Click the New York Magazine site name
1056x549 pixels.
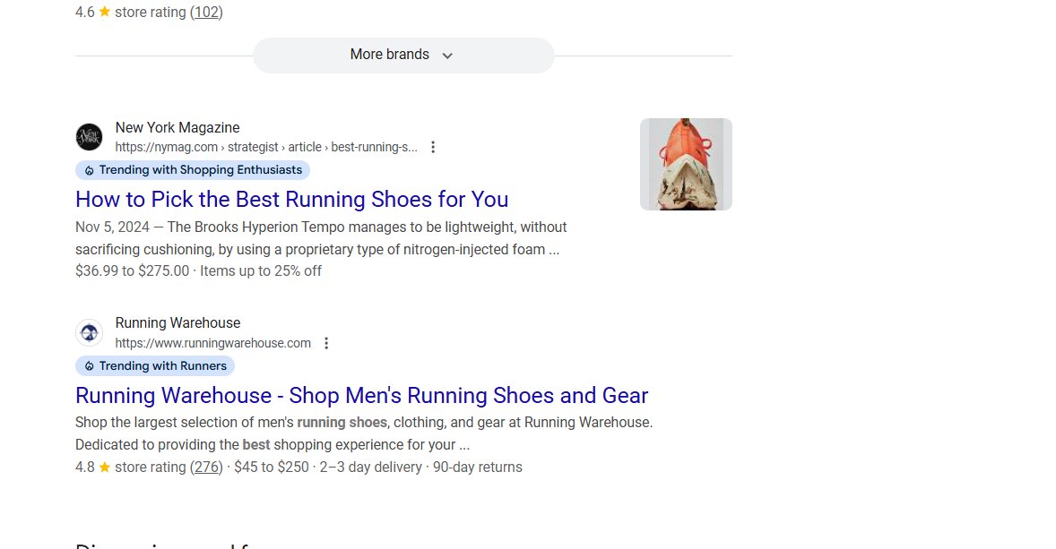pos(177,128)
